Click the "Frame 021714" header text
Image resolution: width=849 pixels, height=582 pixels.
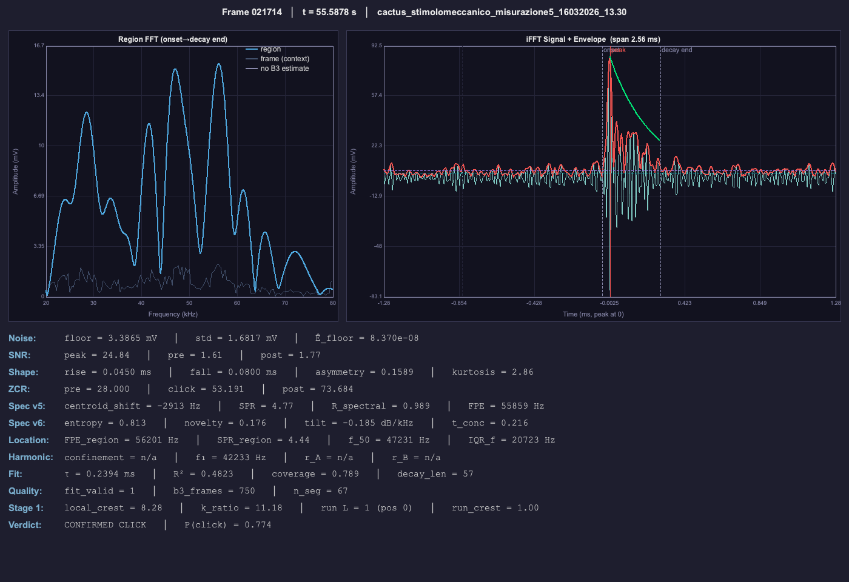coord(252,12)
